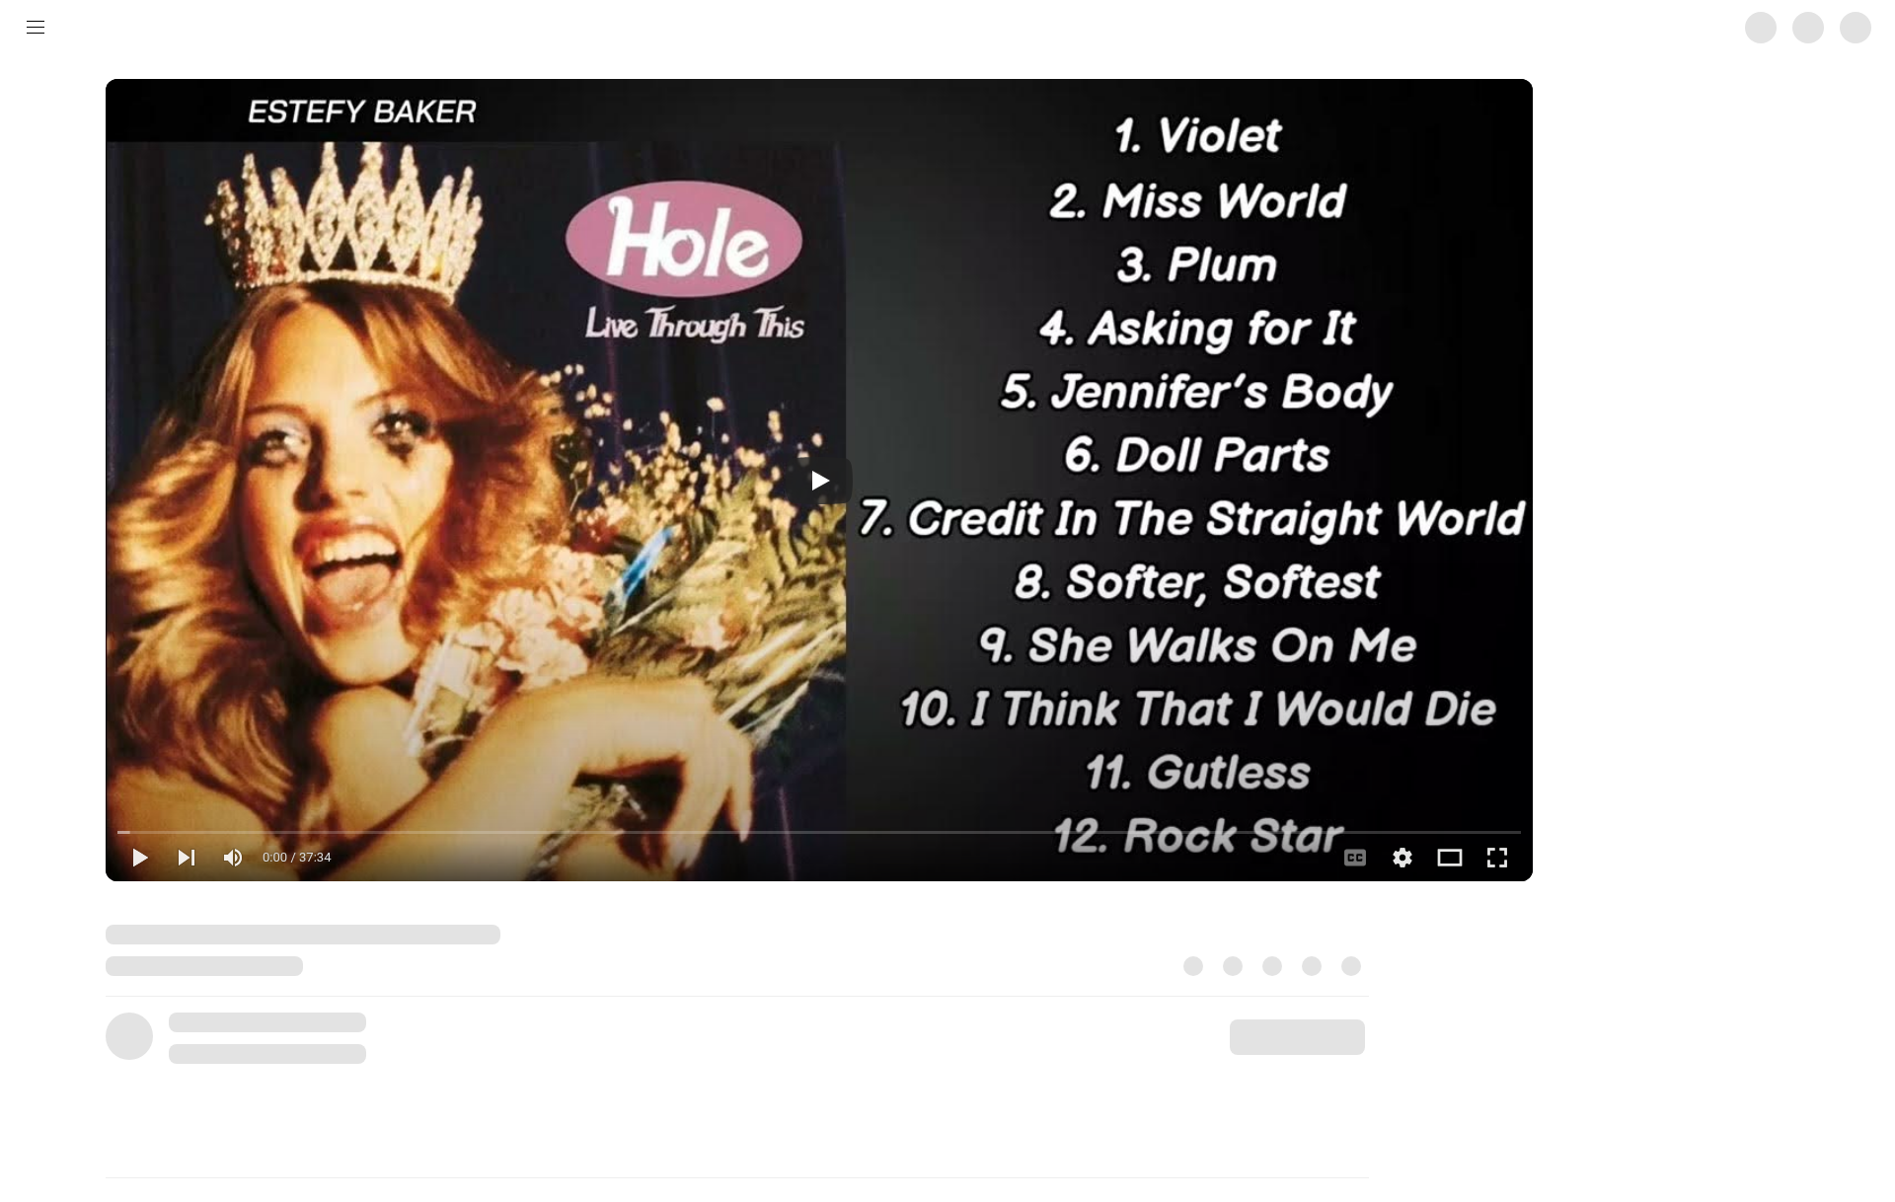Switch to theater mode
The width and height of the screenshot is (1895, 1202).
1450,858
